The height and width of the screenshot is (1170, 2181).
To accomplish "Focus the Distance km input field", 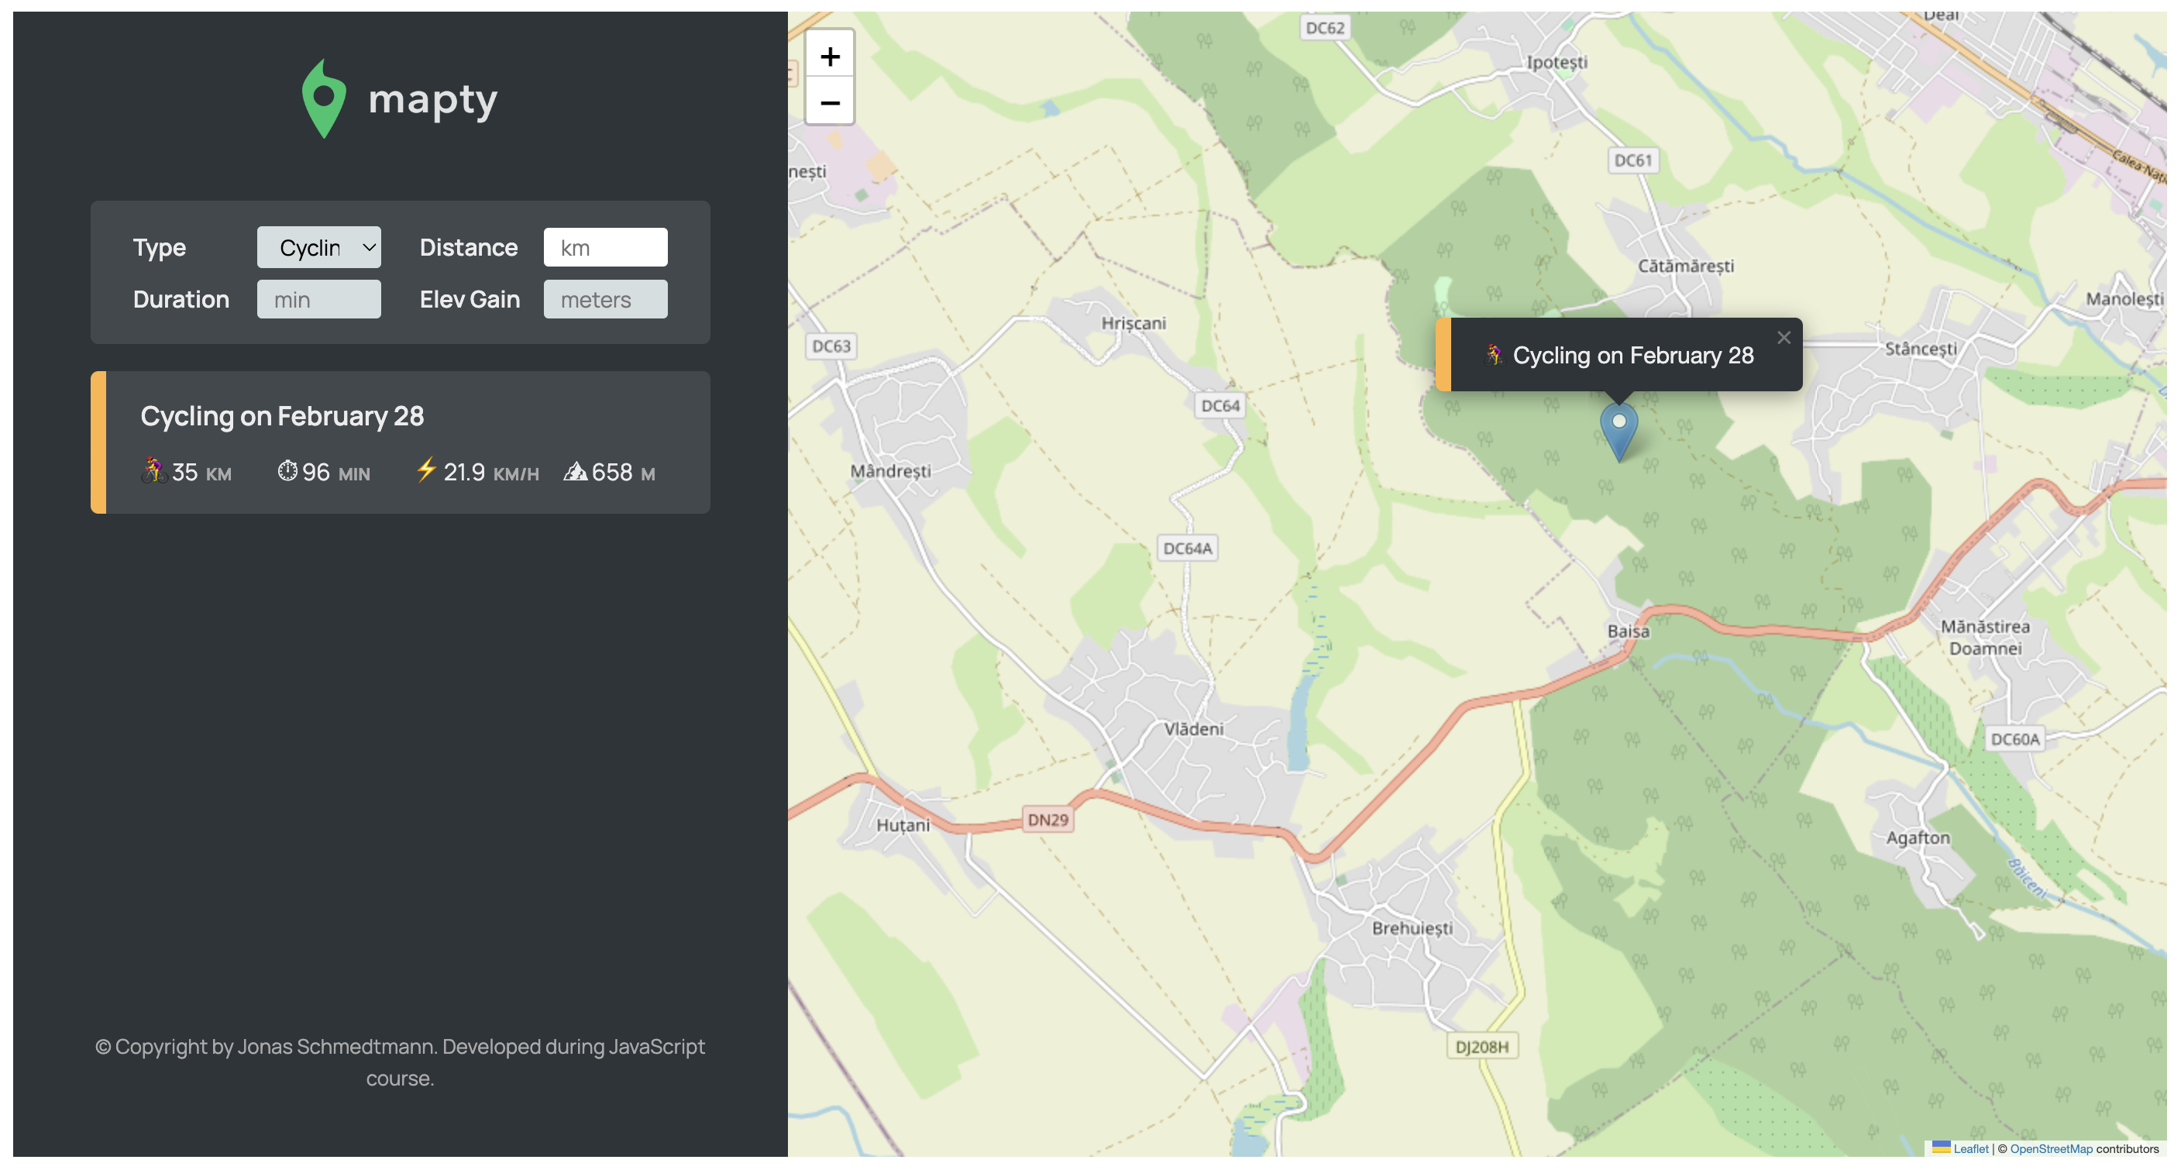I will pos(605,247).
